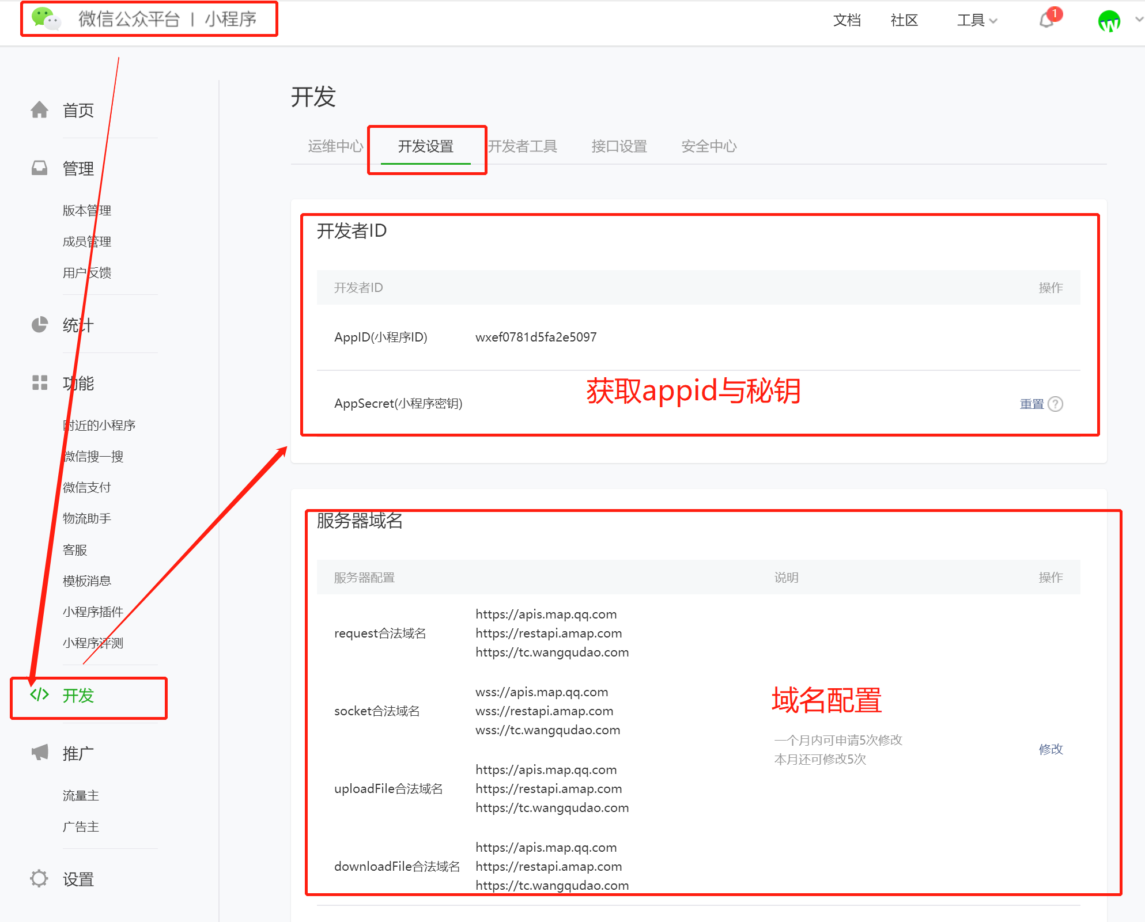
Task: Click the uploadFile合法域名 label
Action: click(389, 788)
